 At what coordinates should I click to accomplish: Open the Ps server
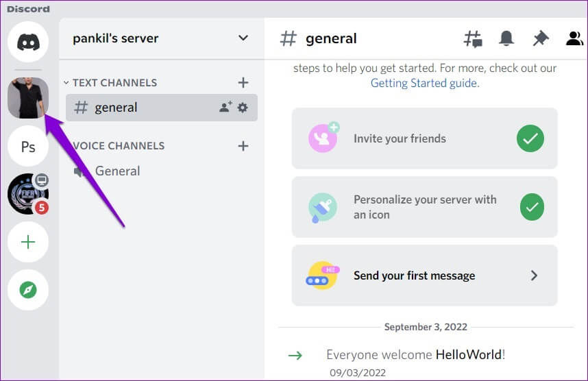click(x=28, y=146)
